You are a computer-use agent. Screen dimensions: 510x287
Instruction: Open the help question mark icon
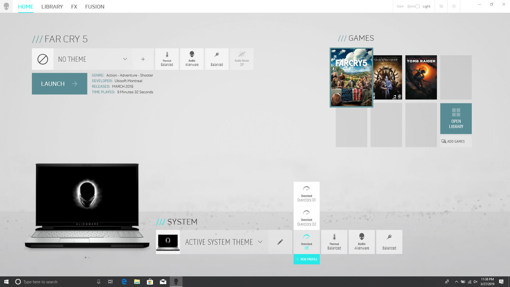[x=454, y=6]
